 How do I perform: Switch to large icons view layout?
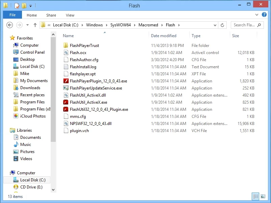pyautogui.click(x=263, y=197)
